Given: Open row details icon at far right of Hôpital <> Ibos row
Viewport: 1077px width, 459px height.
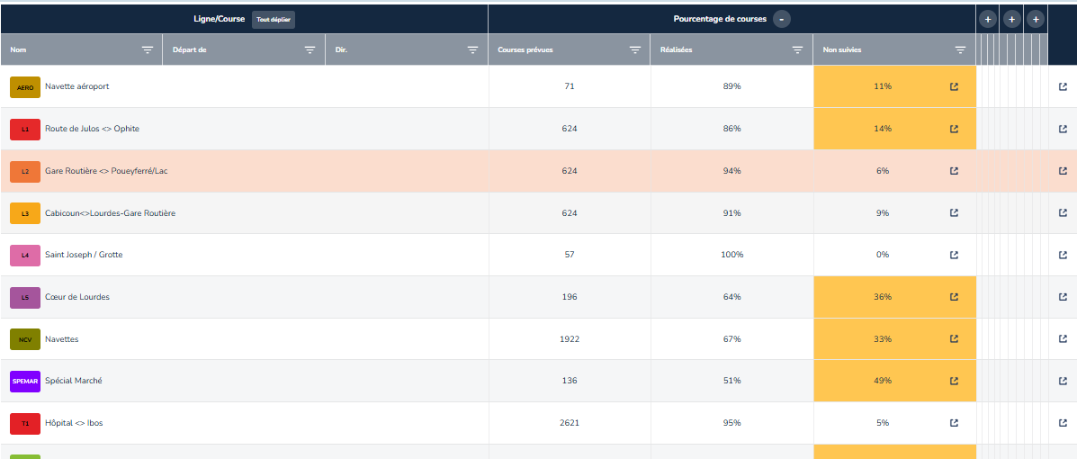Looking at the screenshot, I should point(1063,423).
